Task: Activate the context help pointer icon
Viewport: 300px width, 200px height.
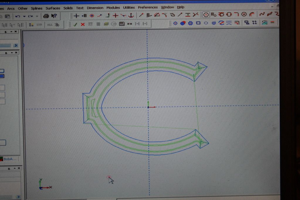Action: (54, 16)
